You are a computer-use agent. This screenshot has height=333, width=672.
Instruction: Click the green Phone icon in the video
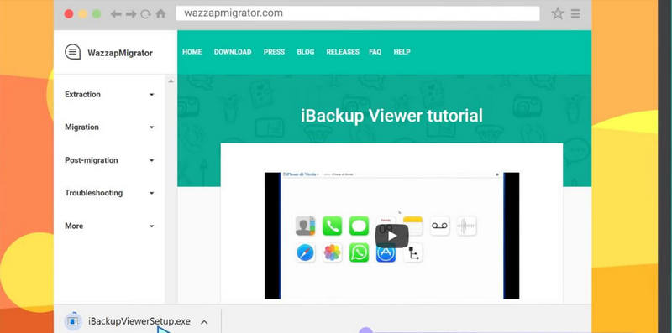point(332,226)
